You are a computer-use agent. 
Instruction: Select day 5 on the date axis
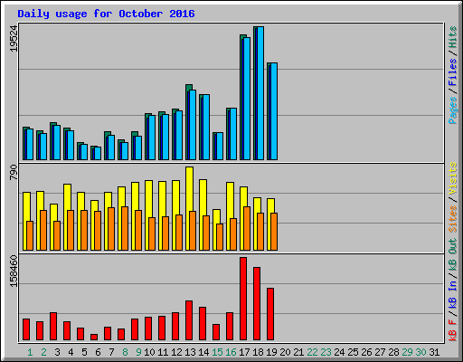[84, 352]
